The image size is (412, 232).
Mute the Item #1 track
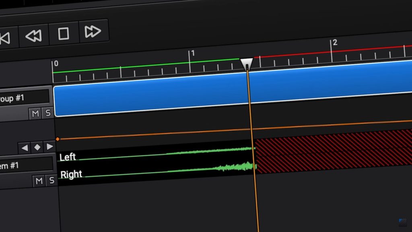(39, 181)
